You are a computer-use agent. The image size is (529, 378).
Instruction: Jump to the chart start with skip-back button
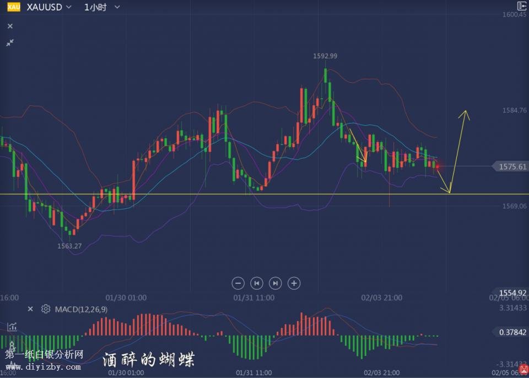point(256,283)
